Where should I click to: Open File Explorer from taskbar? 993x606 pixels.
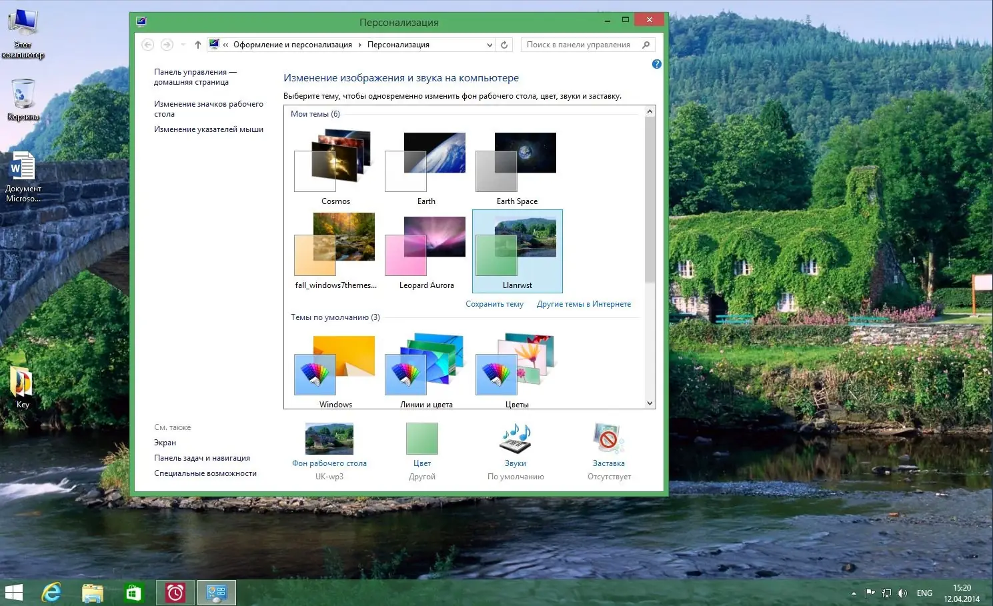tap(93, 593)
